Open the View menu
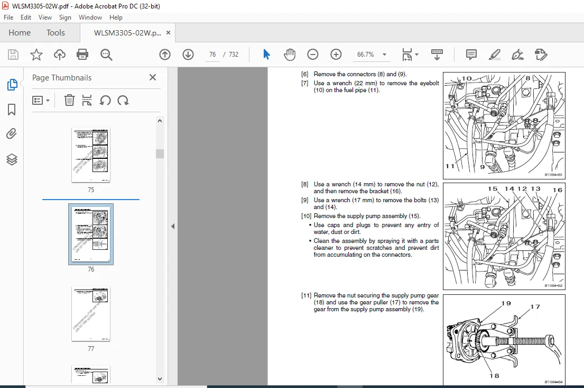 pos(45,17)
